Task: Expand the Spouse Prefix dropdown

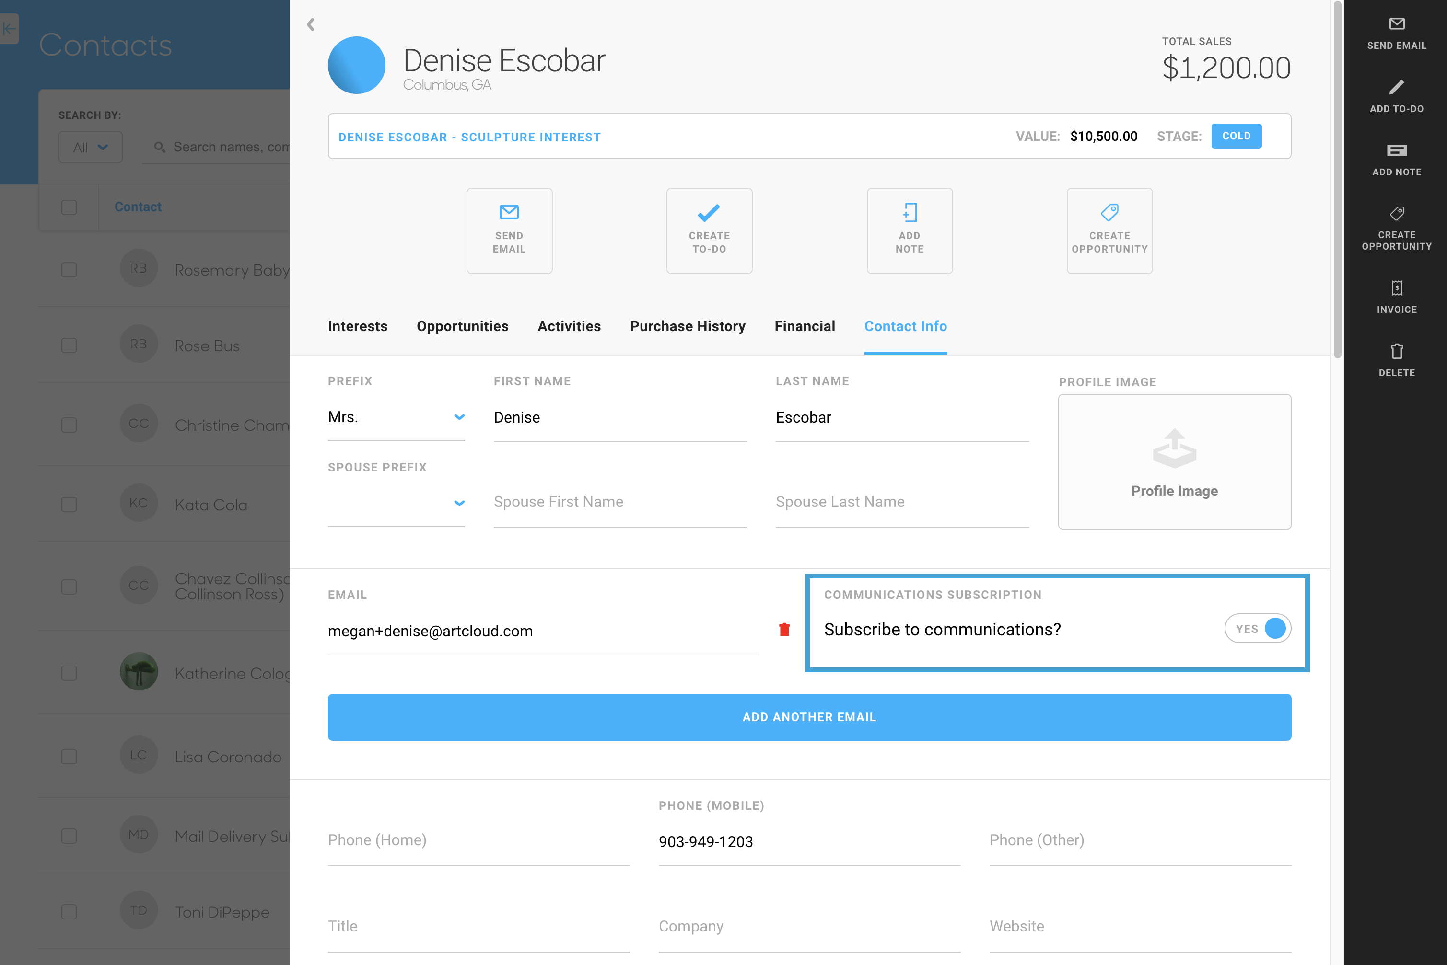Action: coord(396,503)
